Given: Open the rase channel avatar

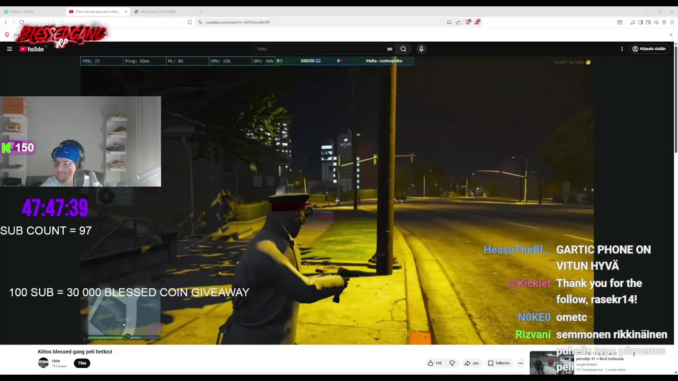Looking at the screenshot, I should coord(43,363).
